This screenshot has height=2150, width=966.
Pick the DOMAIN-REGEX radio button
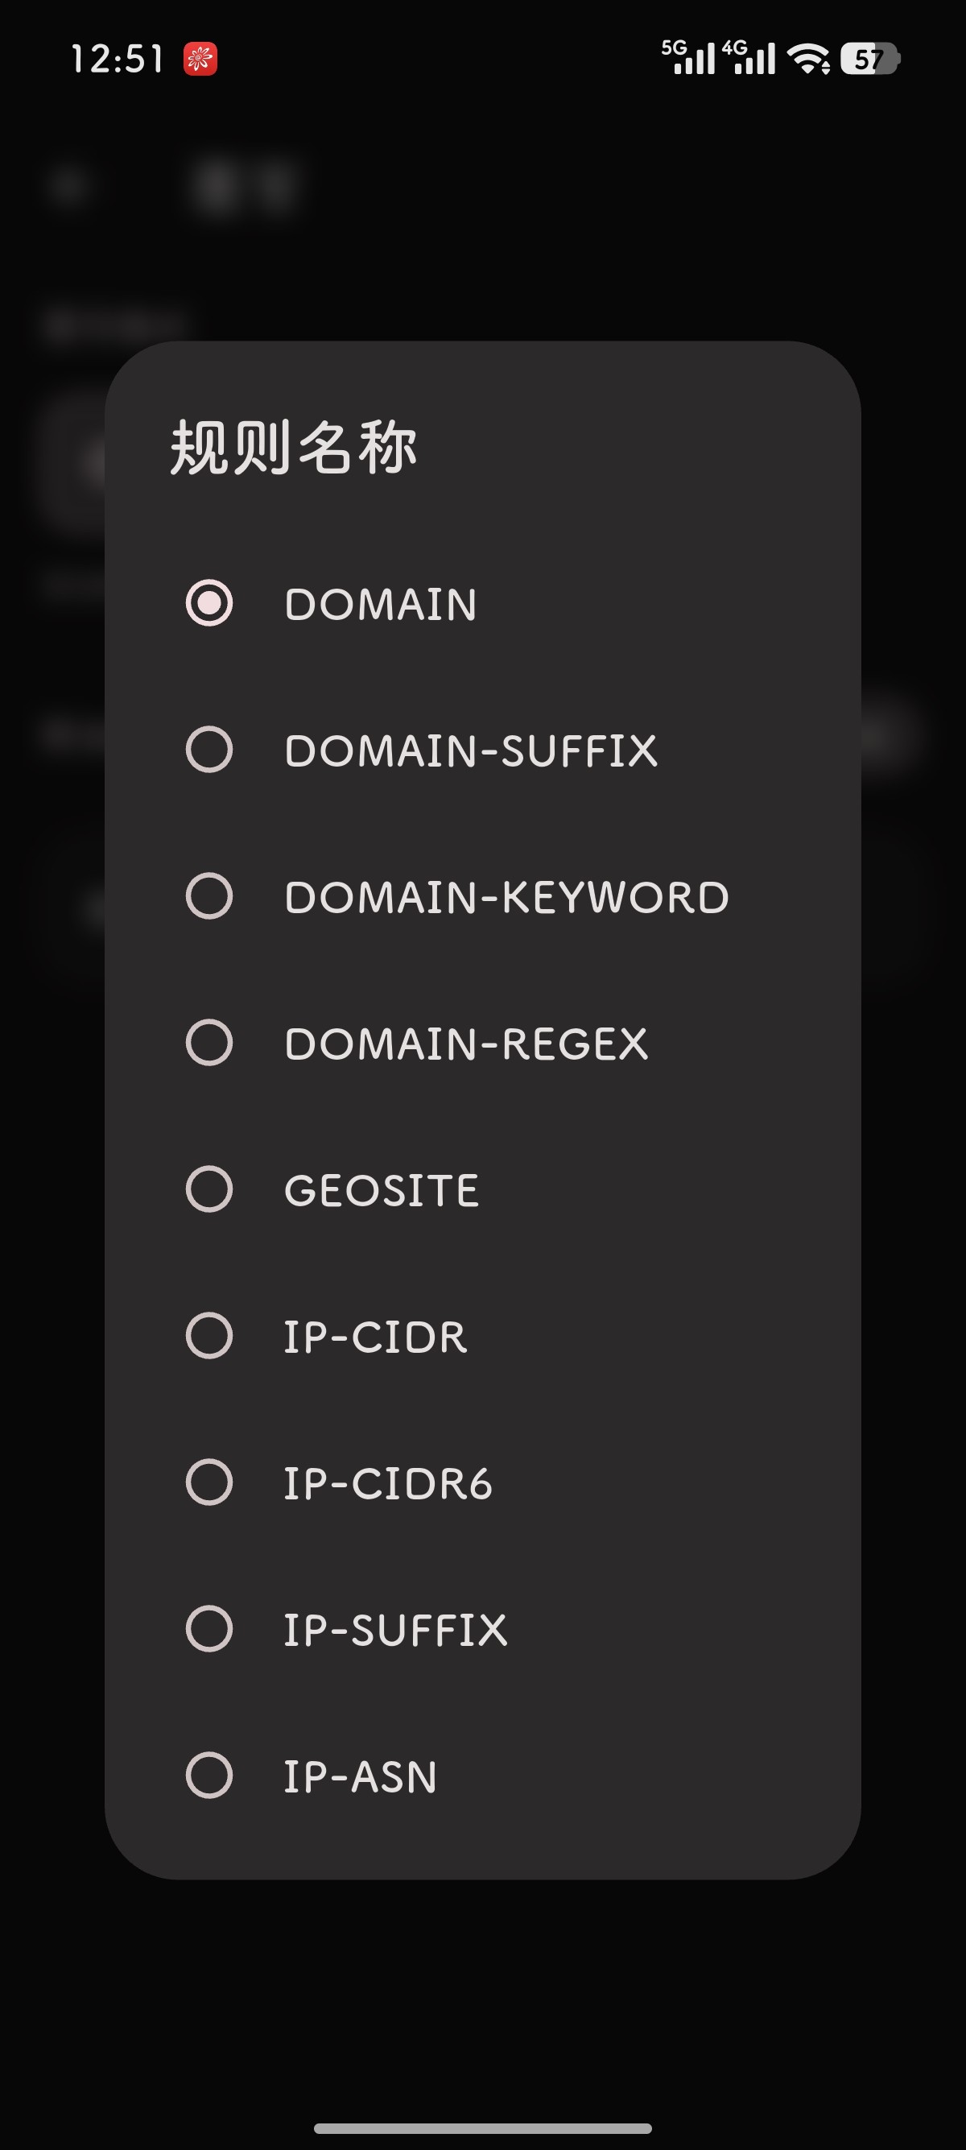click(x=208, y=1043)
